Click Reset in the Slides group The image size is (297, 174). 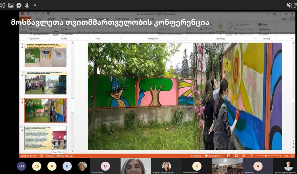[66, 29]
